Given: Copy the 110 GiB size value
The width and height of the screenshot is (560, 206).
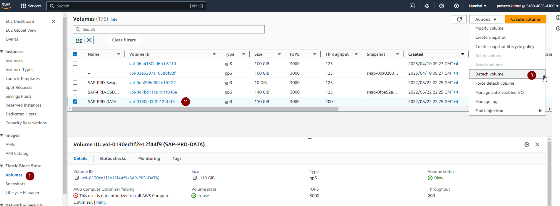Looking at the screenshot, I should click(x=195, y=178).
